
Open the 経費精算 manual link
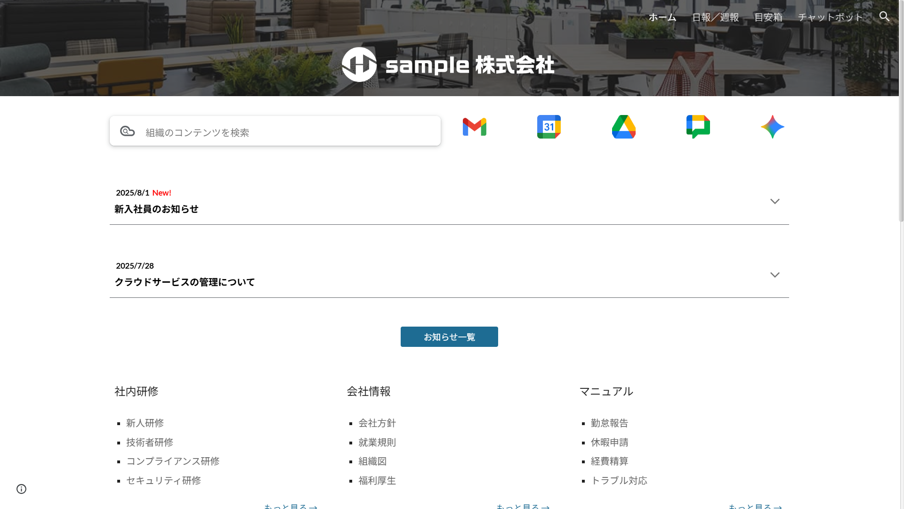coord(610,461)
